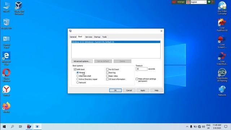Select the Windows 10 boot entry
The width and height of the screenshot is (231, 130).
(116, 42)
